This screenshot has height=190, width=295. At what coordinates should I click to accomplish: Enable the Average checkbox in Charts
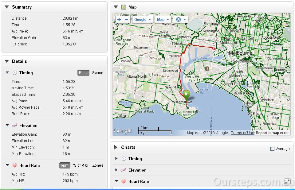[272, 149]
